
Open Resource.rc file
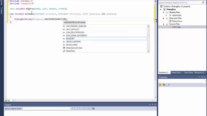tap(177, 21)
